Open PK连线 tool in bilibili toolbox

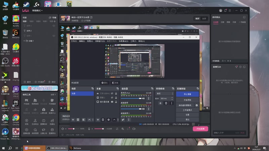27,101
